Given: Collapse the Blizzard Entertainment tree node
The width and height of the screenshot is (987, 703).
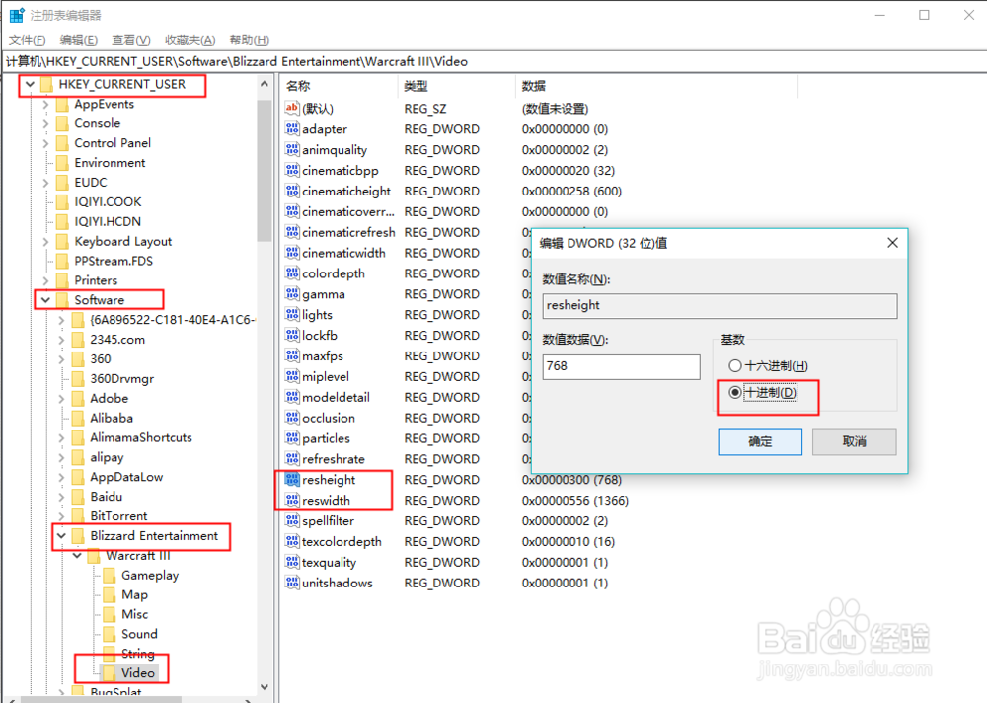Looking at the screenshot, I should pyautogui.click(x=61, y=536).
